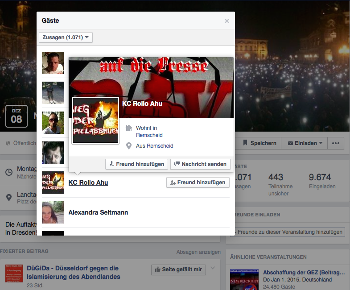Expand the chevron on the DüGiDa post
The image size is (350, 290).
[x=213, y=268]
